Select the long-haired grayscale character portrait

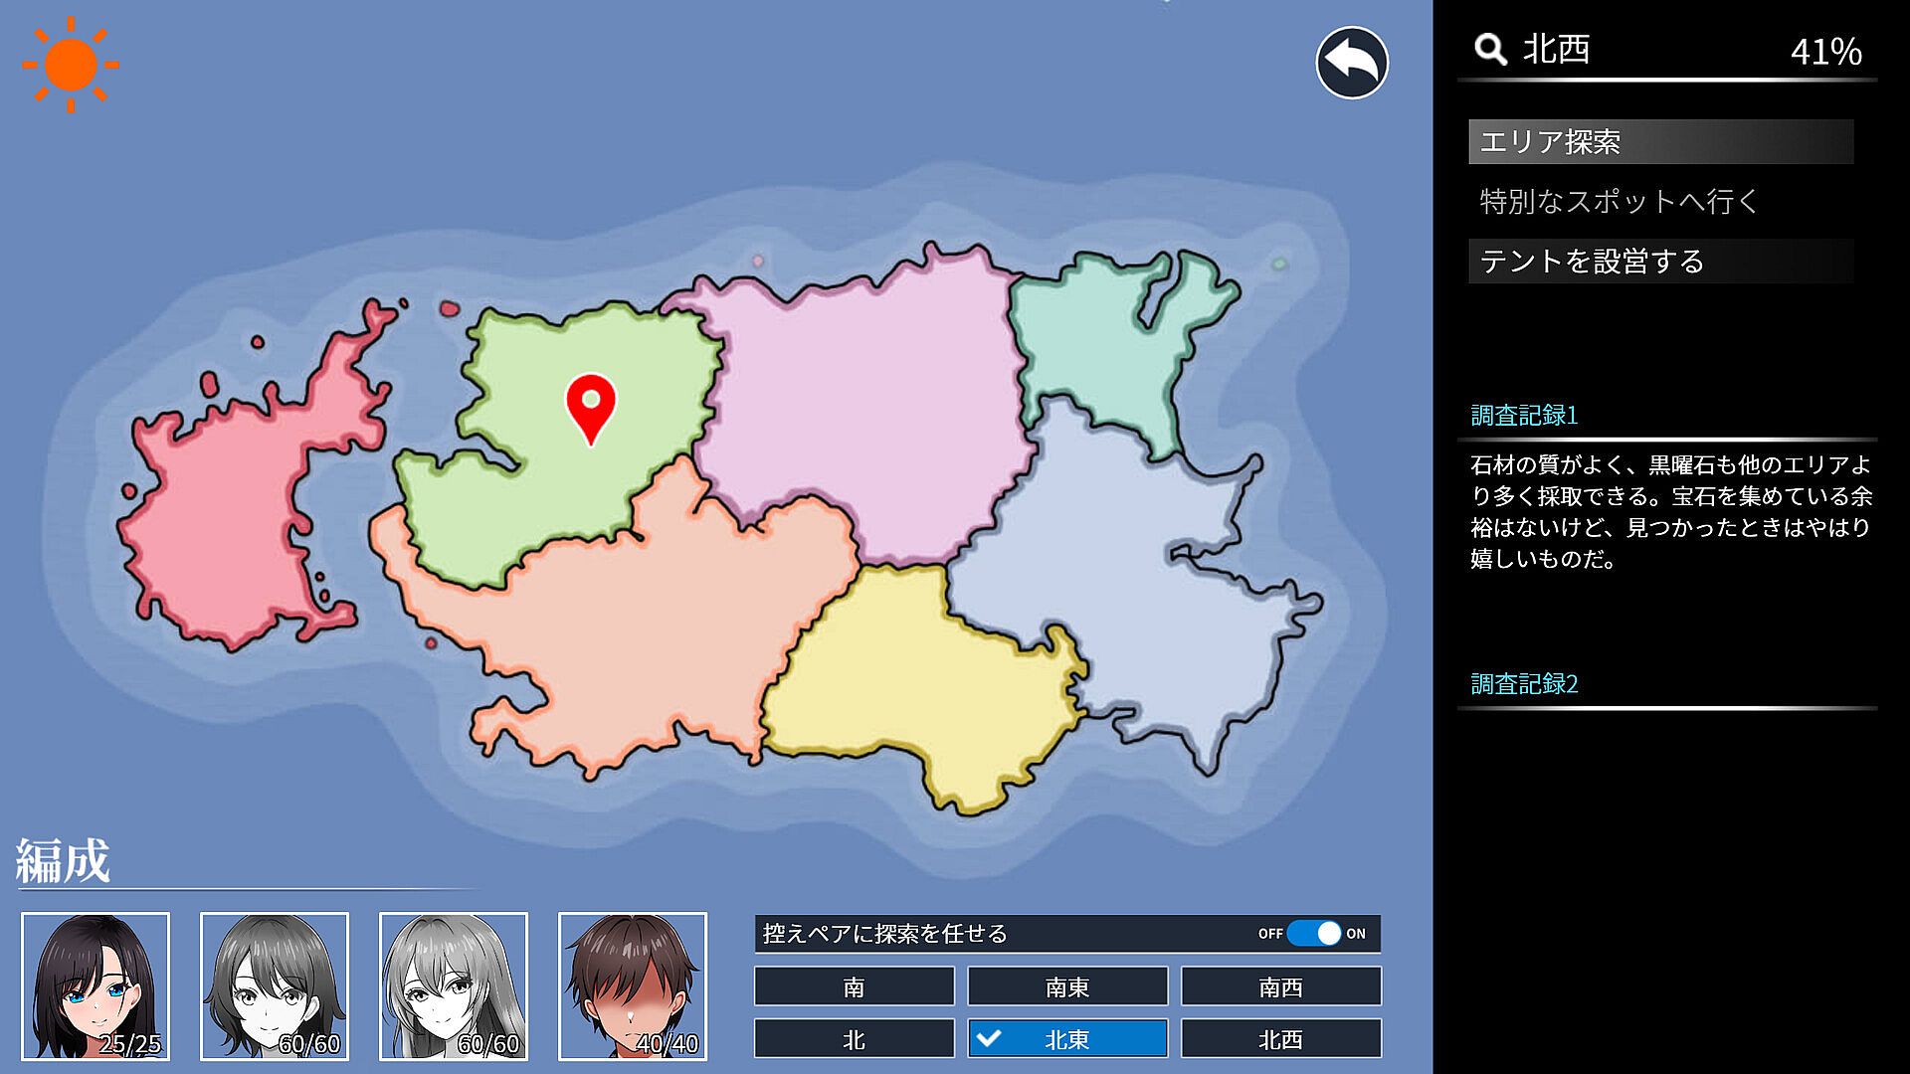[x=454, y=985]
